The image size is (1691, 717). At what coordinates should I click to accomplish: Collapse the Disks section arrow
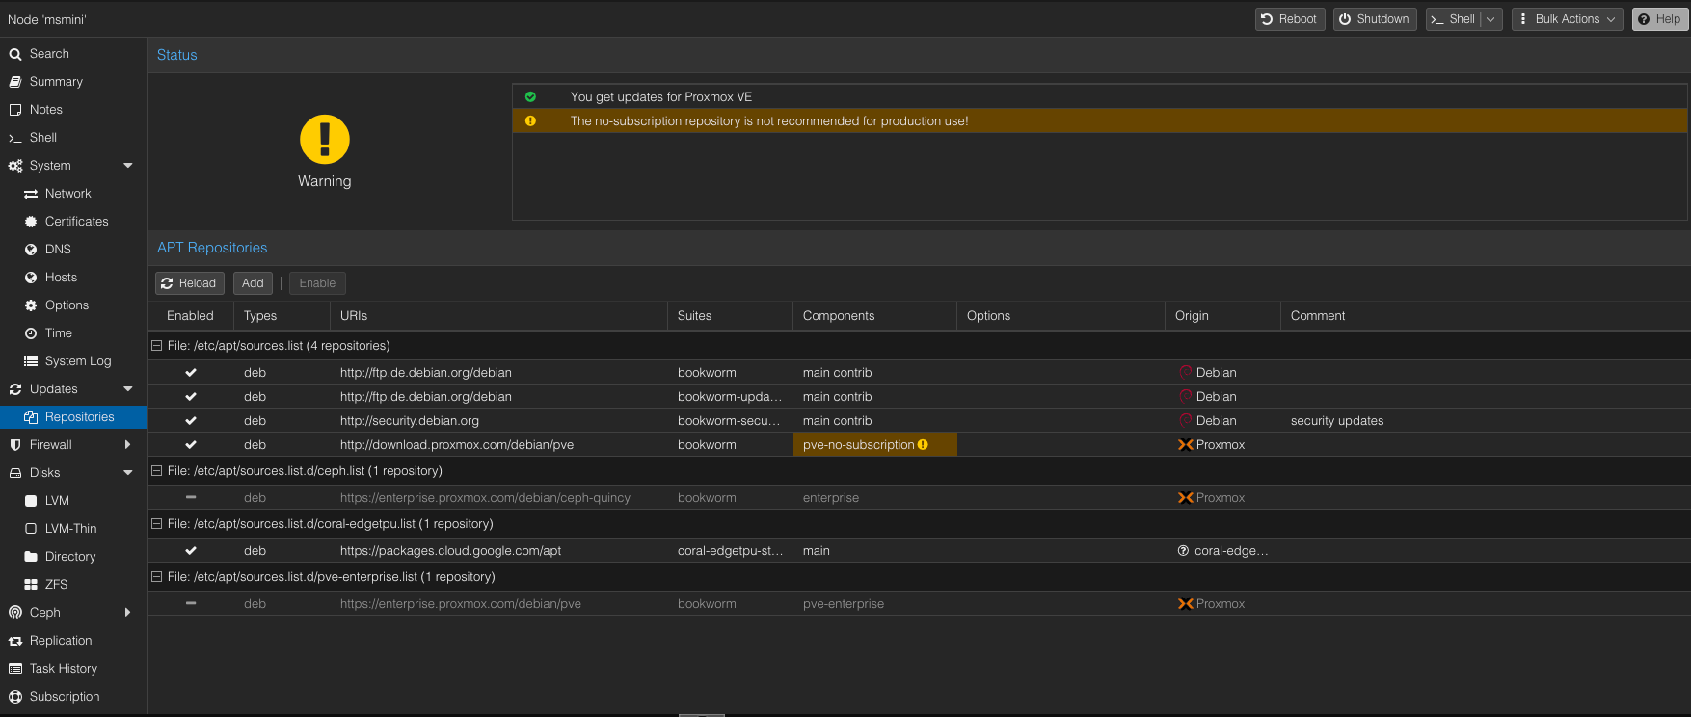[x=128, y=473]
